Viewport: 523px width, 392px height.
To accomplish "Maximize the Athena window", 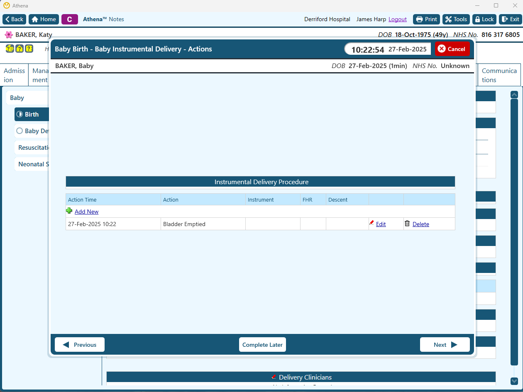I will point(496,6).
